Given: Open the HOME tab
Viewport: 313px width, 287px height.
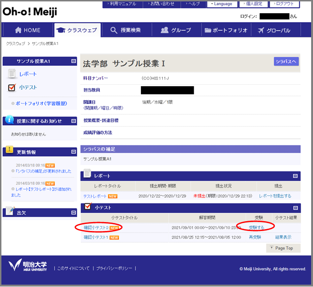Looking at the screenshot, I should click(x=28, y=30).
